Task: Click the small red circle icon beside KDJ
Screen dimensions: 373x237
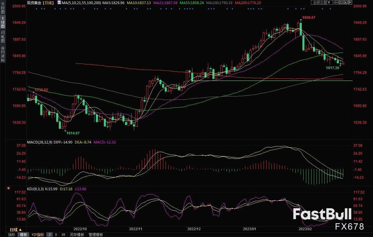Action: (9, 188)
